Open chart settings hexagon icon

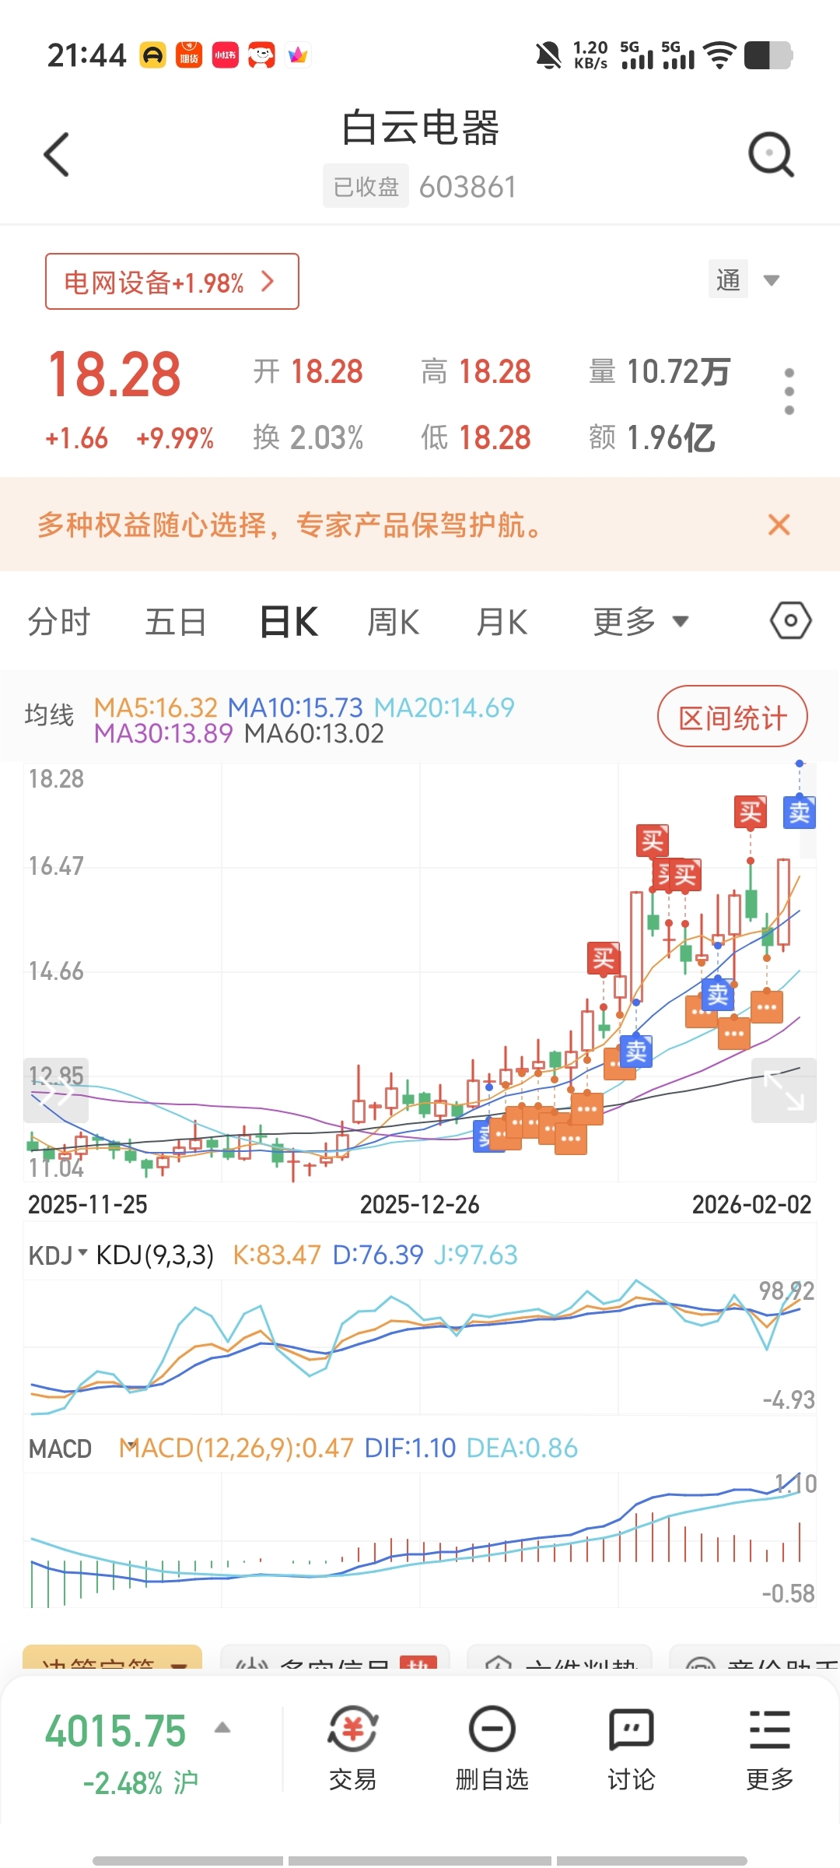coord(791,620)
